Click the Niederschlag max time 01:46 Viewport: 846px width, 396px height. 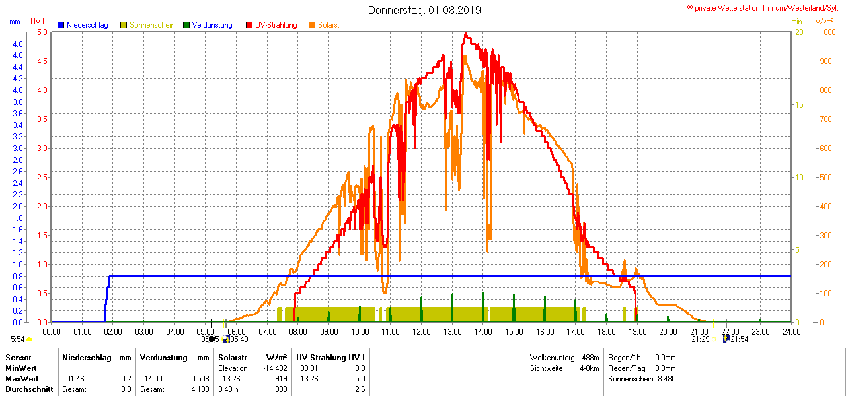(75, 379)
